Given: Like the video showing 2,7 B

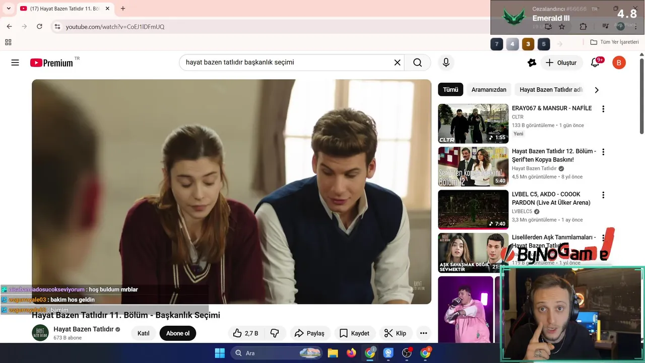Looking at the screenshot, I should point(245,333).
